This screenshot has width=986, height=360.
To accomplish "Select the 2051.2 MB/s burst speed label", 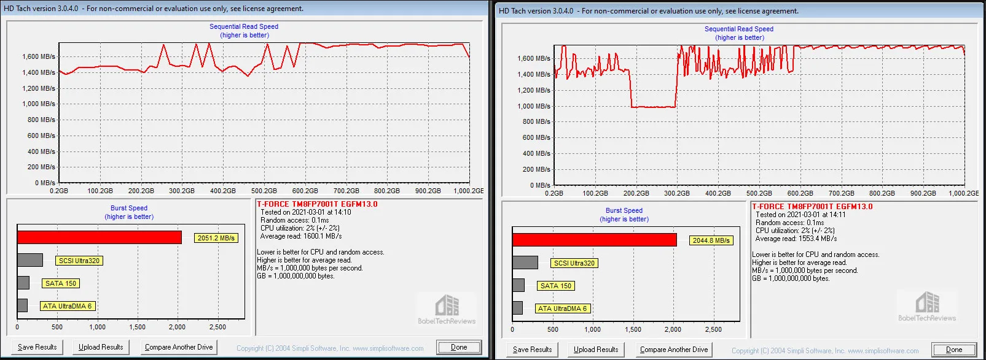I will [x=216, y=238].
